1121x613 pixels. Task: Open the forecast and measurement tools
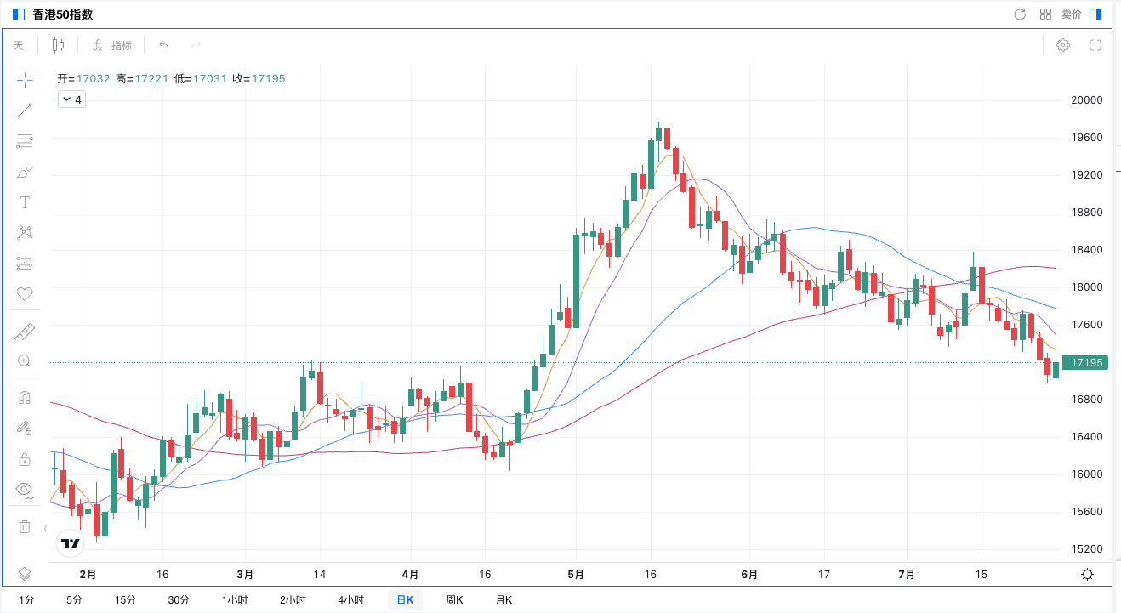pyautogui.click(x=25, y=264)
